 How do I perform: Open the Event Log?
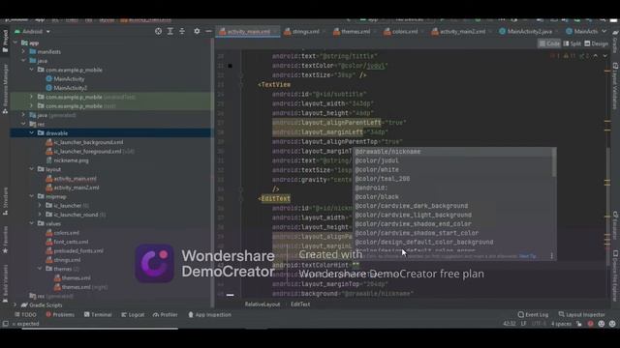point(533,315)
